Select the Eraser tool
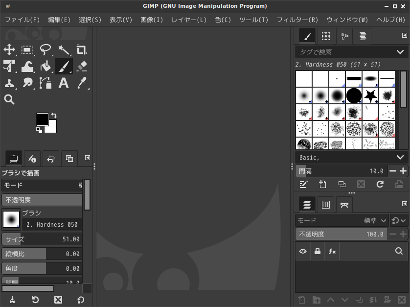 (x=81, y=66)
